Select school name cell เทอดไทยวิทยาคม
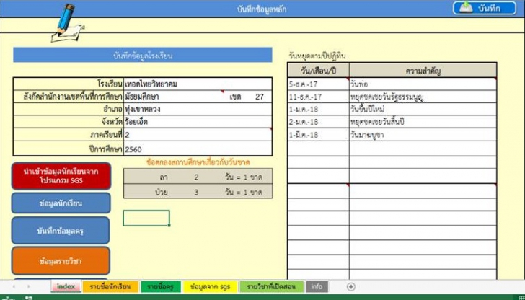Screen dimensions: 525x300 click(x=198, y=84)
